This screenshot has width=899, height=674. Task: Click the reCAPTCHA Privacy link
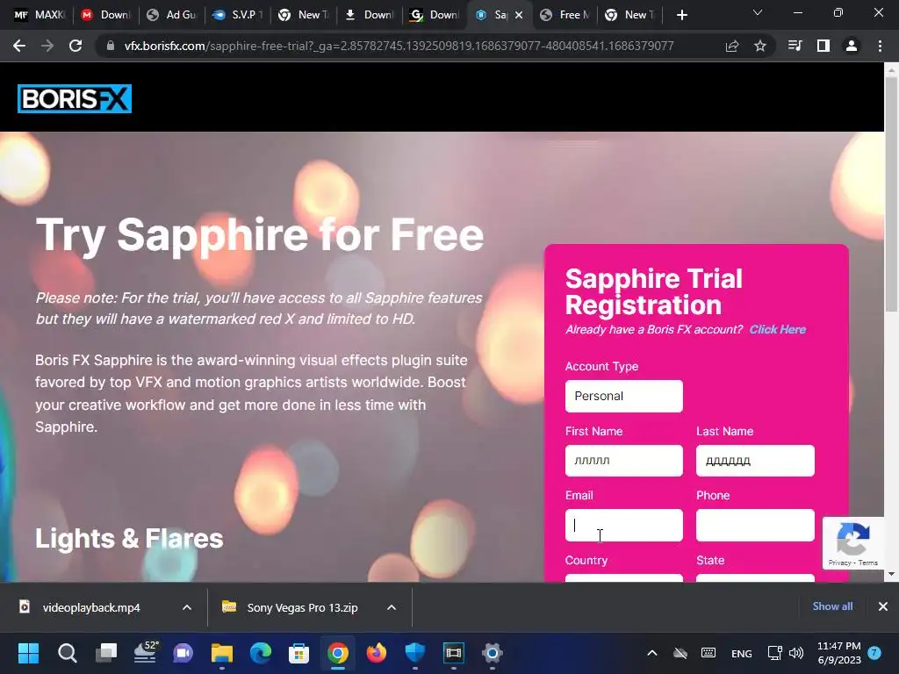(839, 563)
